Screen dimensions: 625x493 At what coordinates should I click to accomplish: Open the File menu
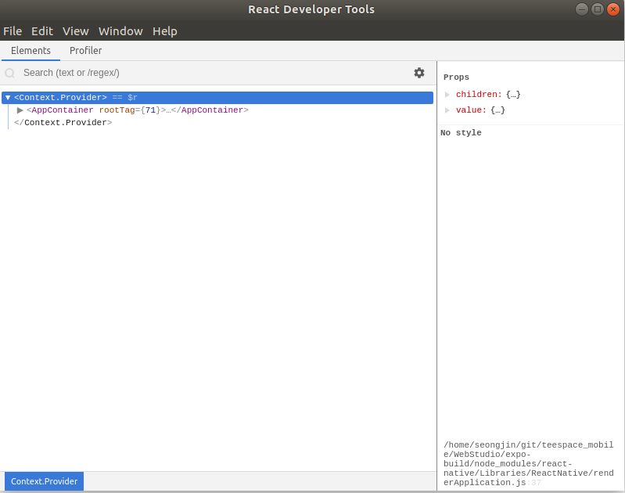click(13, 31)
